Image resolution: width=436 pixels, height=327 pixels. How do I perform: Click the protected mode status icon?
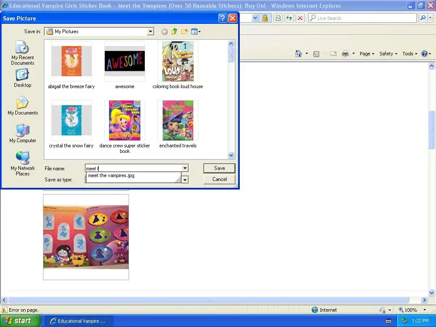pyautogui.click(x=383, y=310)
